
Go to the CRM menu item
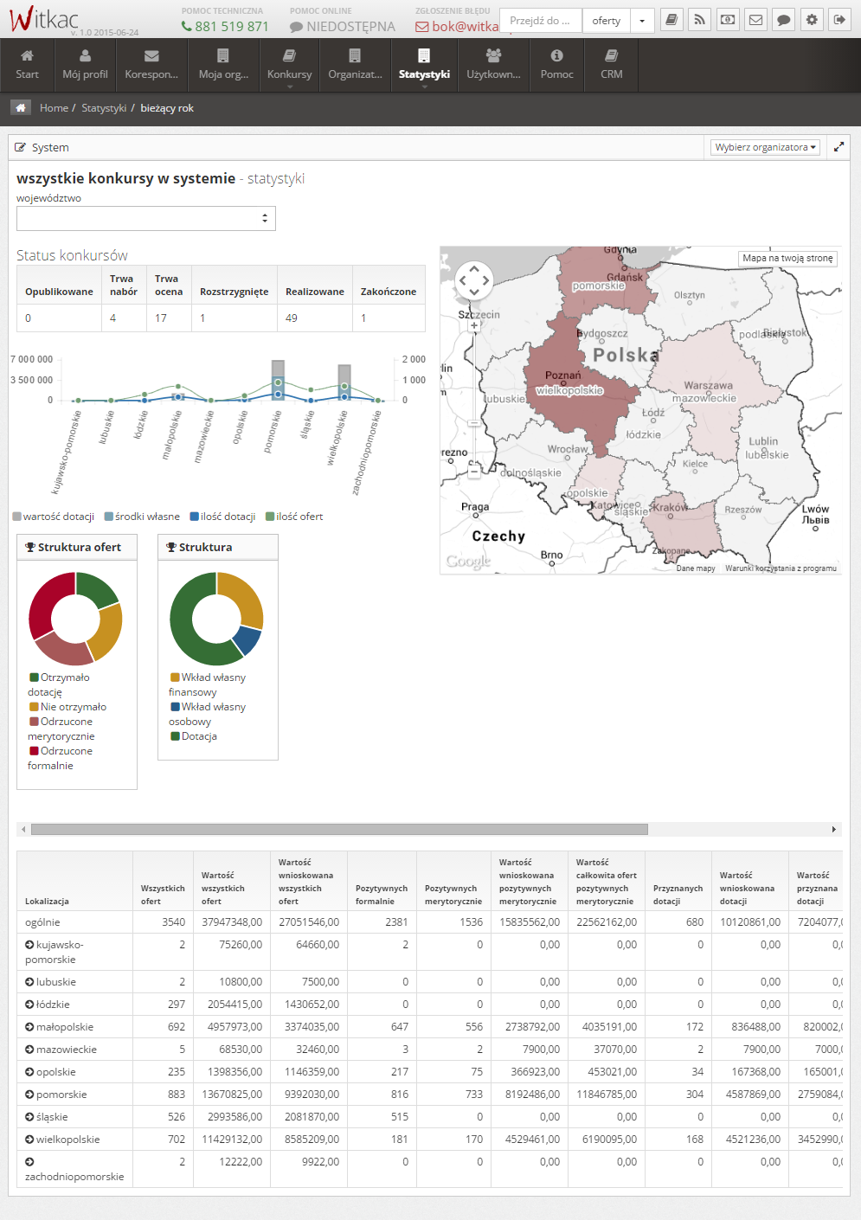611,65
